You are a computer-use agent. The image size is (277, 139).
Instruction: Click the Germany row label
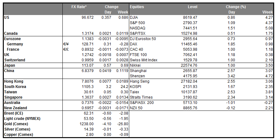click(15, 44)
